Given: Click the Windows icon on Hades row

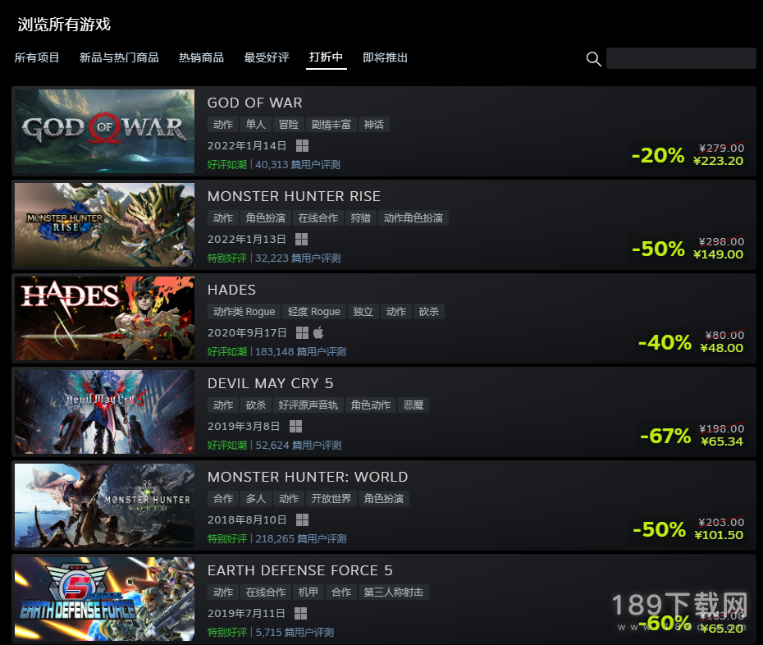Looking at the screenshot, I should pos(302,332).
